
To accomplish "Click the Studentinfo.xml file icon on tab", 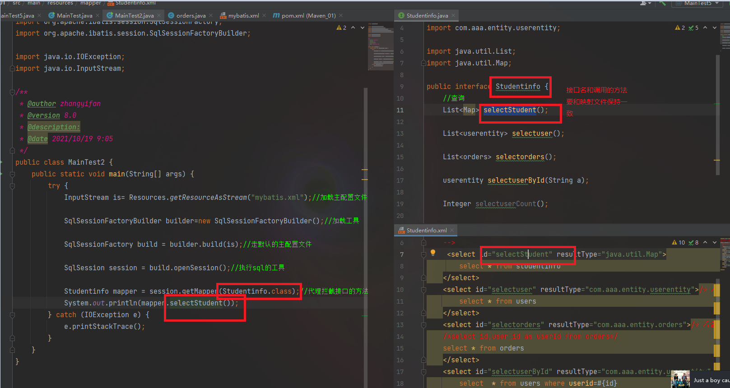I will click(401, 230).
